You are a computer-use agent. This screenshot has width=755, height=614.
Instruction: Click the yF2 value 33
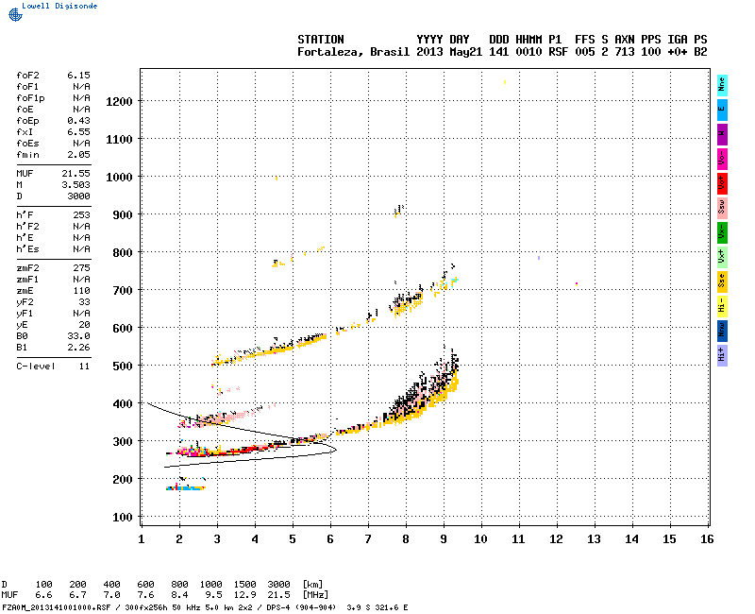coord(84,302)
